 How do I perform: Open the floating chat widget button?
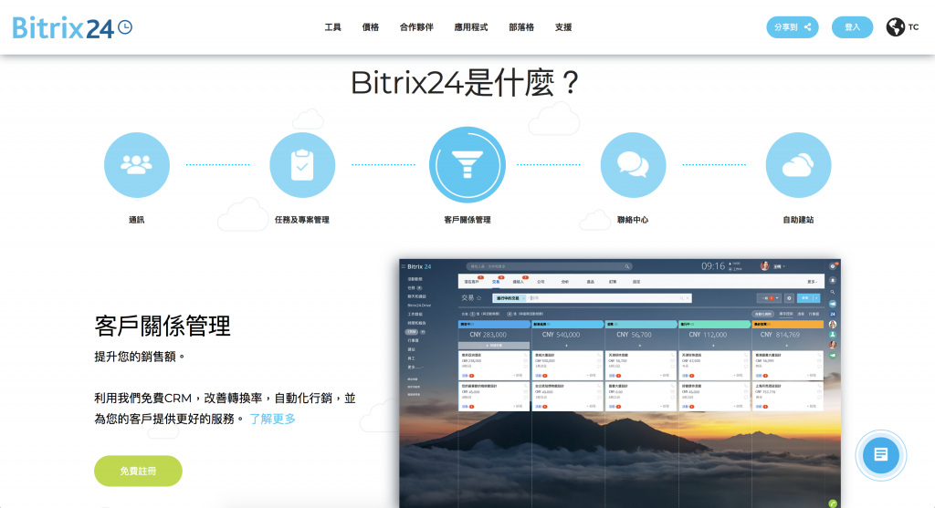pos(881,455)
